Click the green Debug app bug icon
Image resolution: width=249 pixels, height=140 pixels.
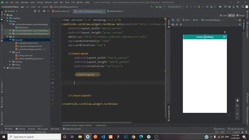tap(199, 7)
